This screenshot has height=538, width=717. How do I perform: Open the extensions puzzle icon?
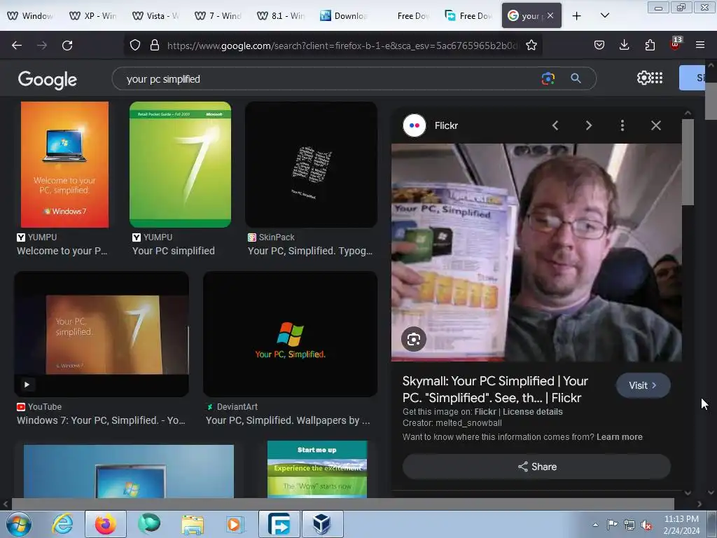[650, 46]
